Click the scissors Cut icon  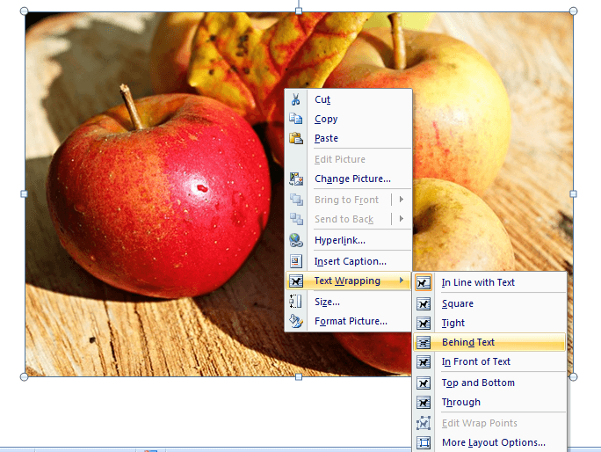(296, 99)
